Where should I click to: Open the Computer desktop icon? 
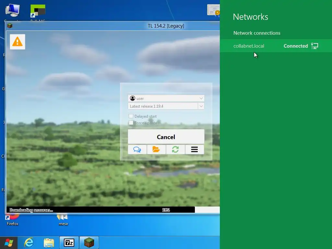tap(13, 11)
